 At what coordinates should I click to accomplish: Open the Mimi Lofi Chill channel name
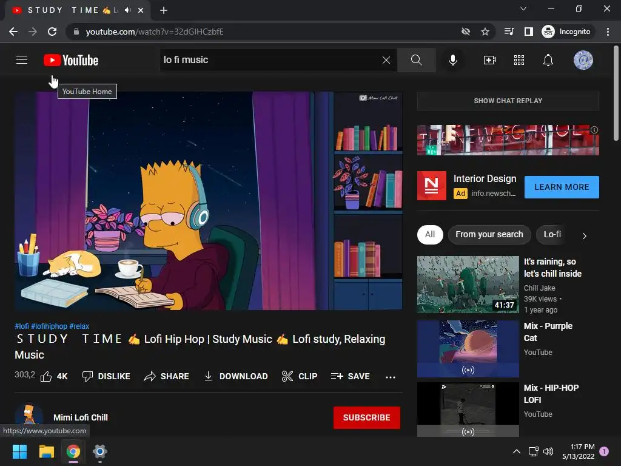[81, 417]
